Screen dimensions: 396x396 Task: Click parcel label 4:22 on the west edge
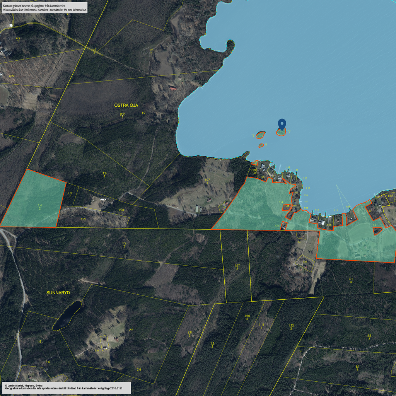(x=12, y=76)
